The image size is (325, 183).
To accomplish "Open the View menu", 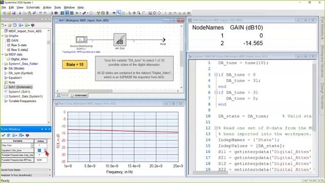I will tap(20, 8).
